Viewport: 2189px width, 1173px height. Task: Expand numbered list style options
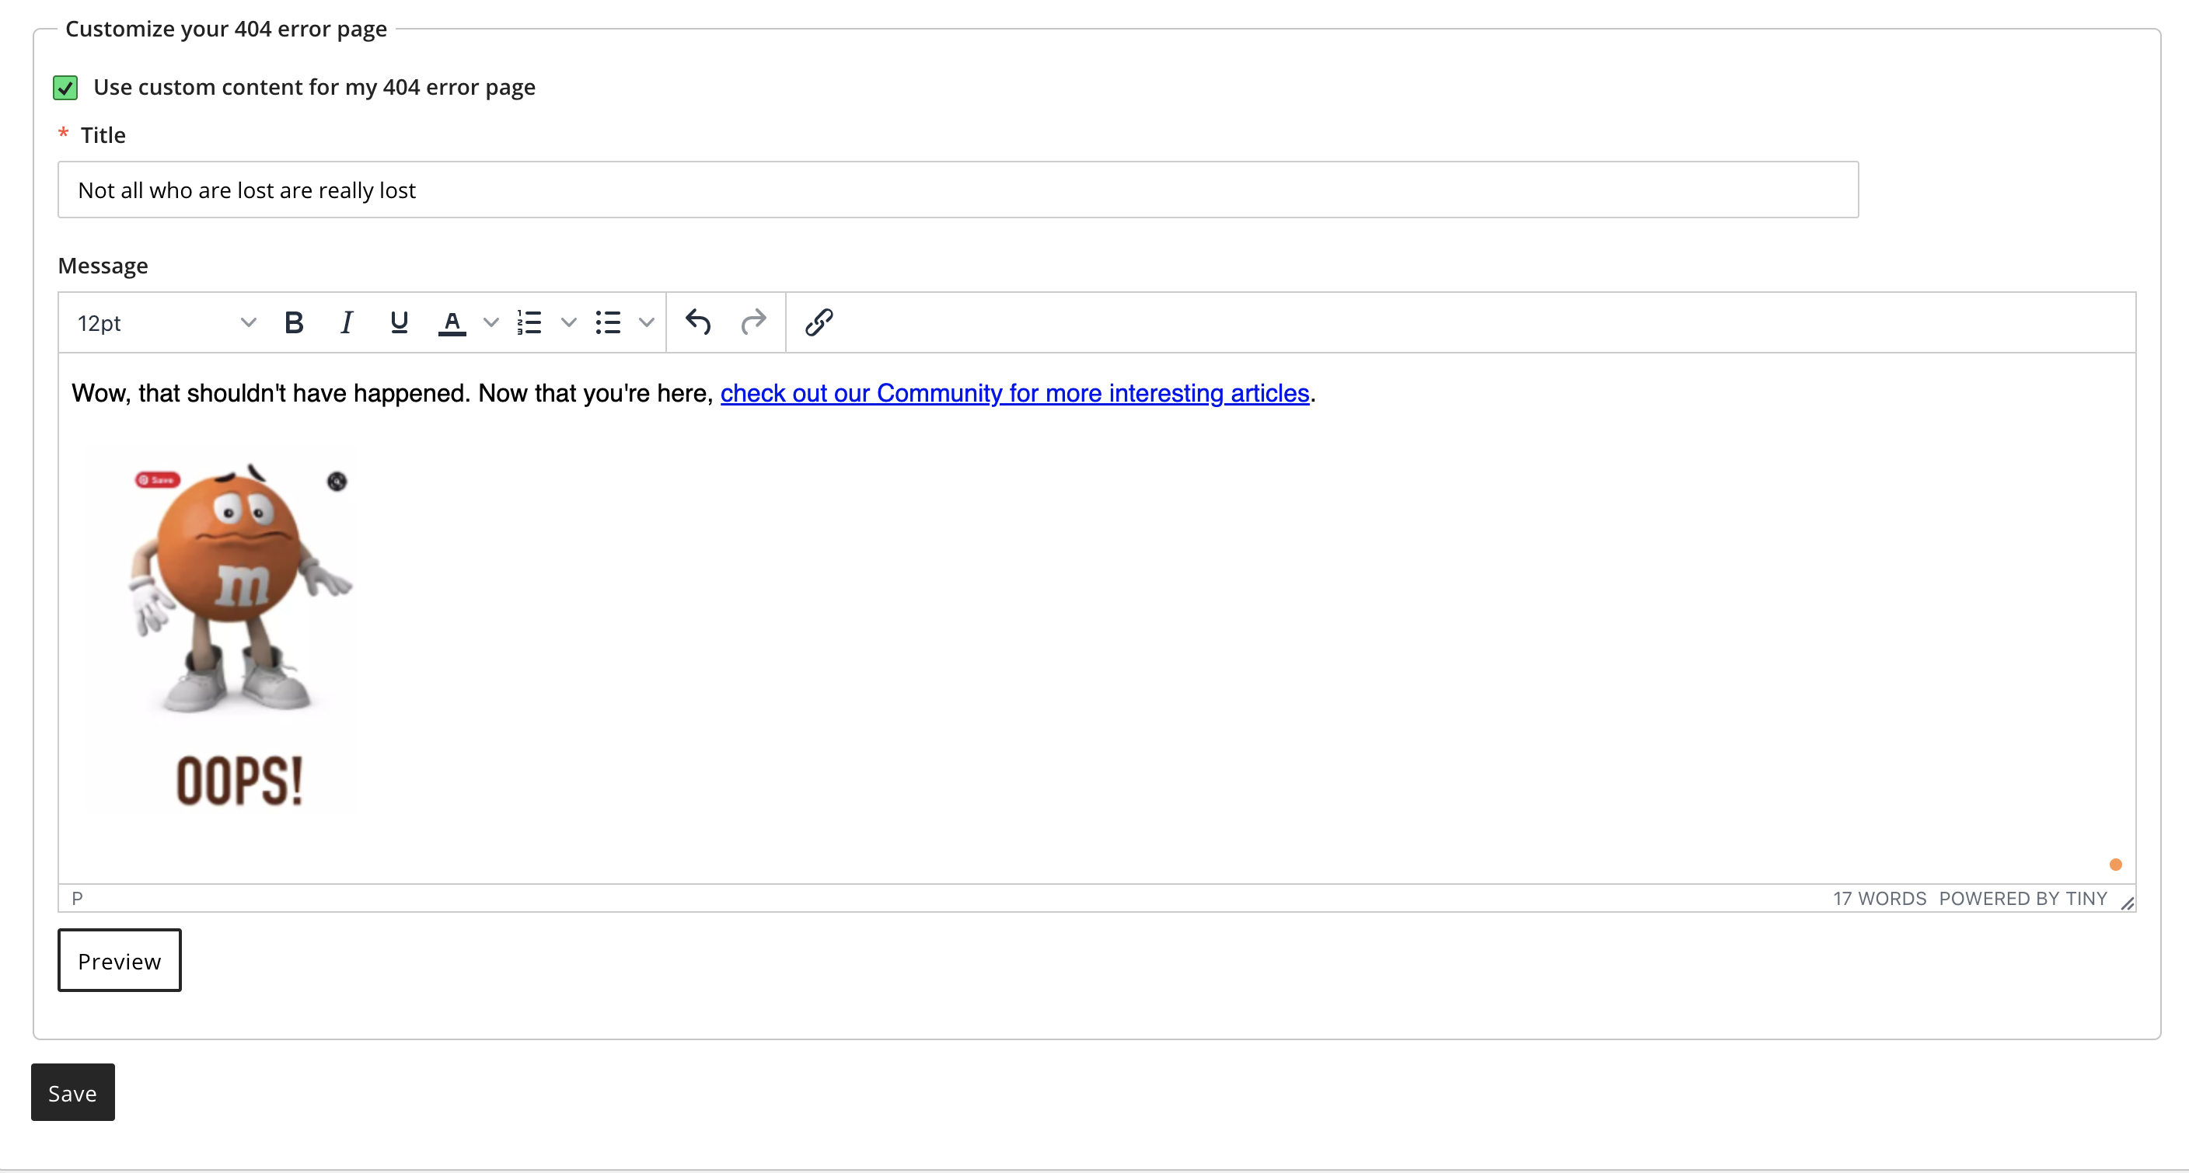tap(568, 322)
